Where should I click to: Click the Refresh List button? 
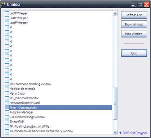[x=134, y=15]
